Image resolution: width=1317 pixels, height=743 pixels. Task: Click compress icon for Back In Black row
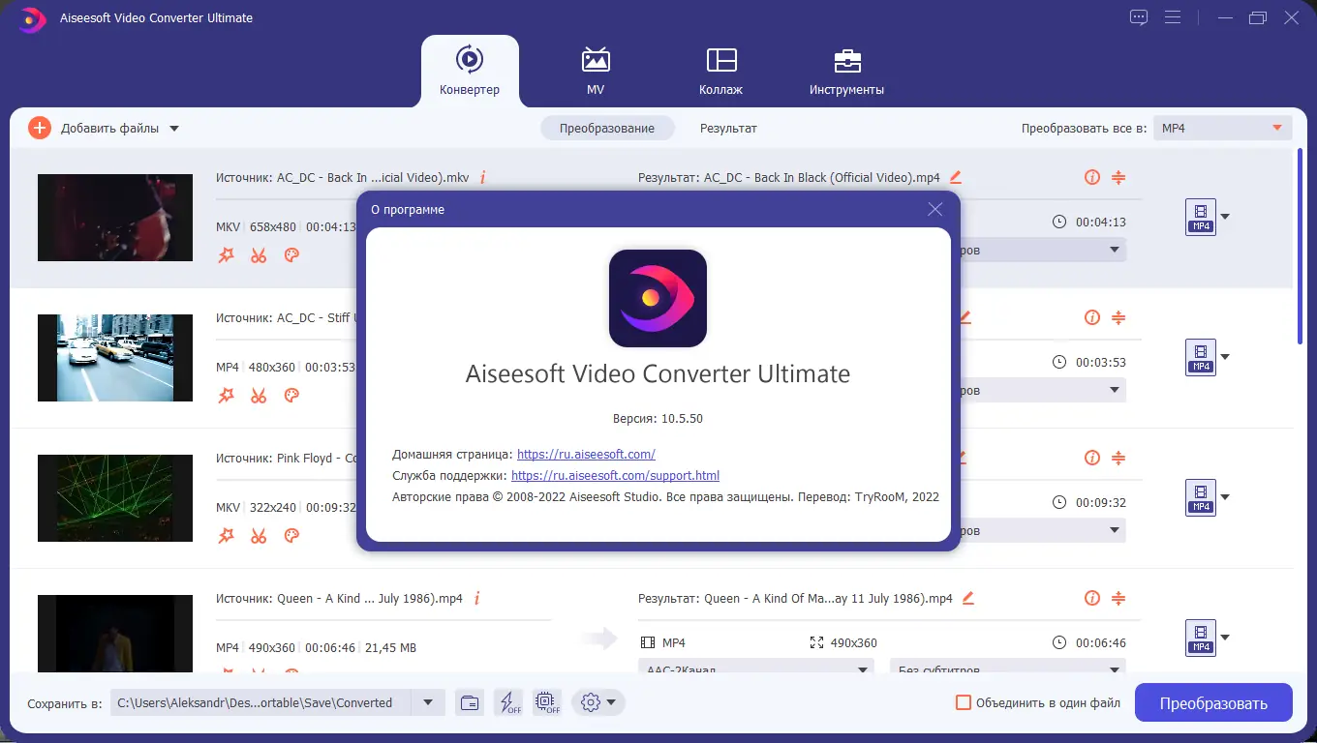1118,177
